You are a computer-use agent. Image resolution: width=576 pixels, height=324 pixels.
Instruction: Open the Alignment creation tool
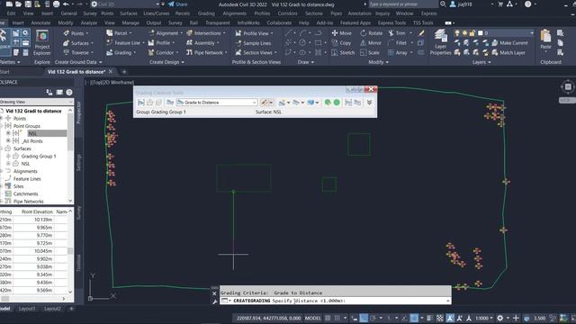[x=166, y=33]
